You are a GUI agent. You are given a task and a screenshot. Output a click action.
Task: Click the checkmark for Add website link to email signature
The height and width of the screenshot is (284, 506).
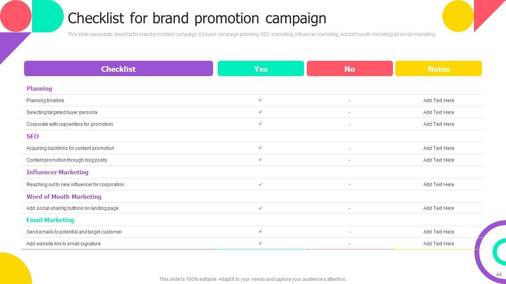(x=261, y=243)
